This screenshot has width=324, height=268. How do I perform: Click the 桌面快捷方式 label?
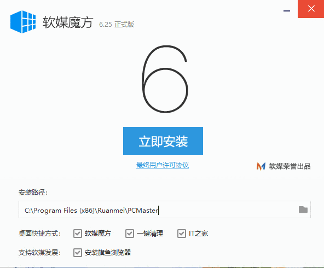(x=39, y=234)
